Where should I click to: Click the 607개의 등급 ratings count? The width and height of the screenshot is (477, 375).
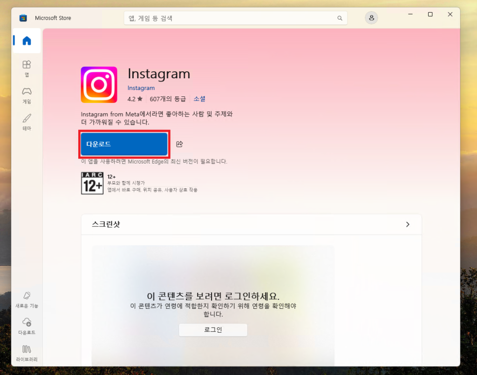tap(168, 99)
